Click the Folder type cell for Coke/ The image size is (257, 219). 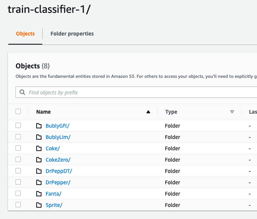173,148
